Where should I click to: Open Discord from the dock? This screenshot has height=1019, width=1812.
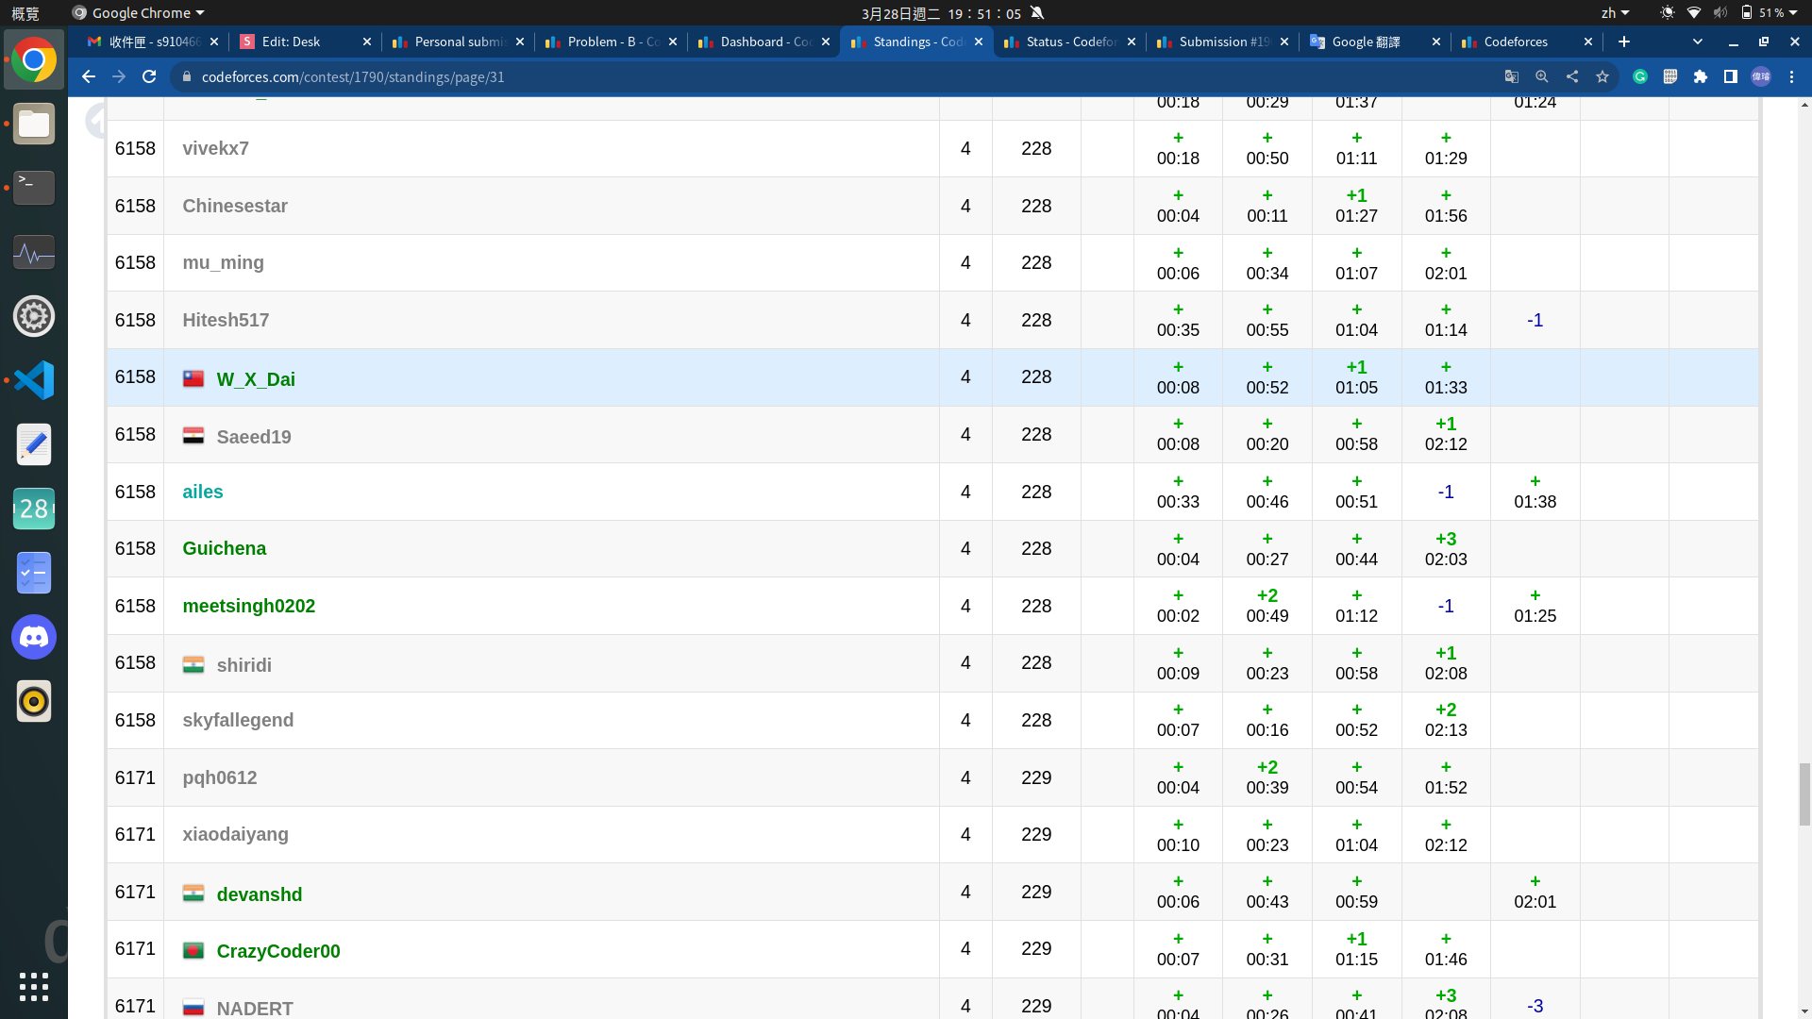(34, 637)
